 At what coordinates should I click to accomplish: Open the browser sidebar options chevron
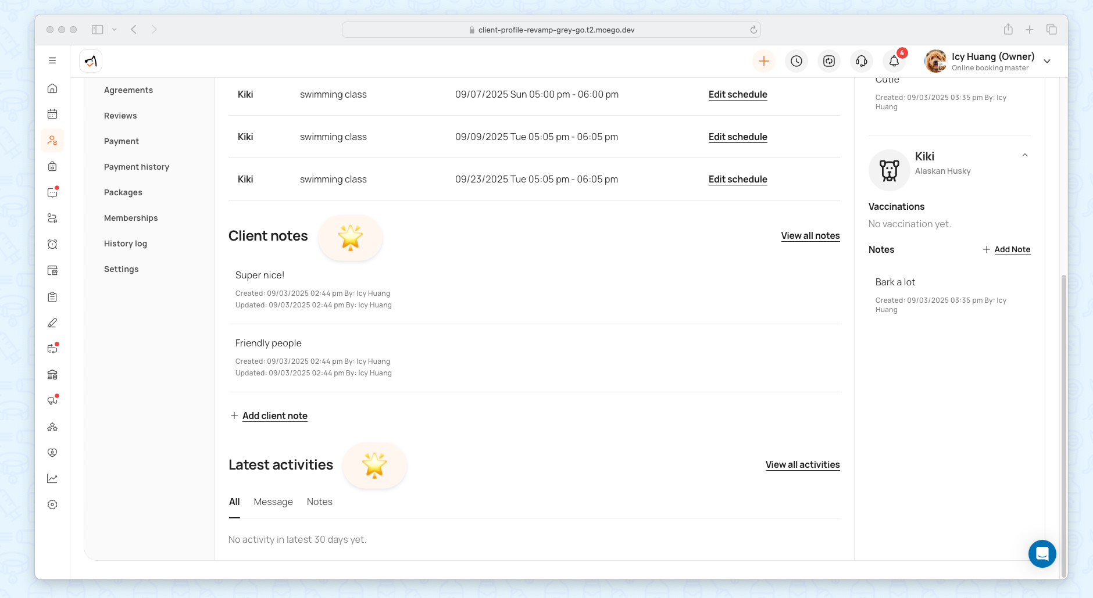tap(115, 30)
